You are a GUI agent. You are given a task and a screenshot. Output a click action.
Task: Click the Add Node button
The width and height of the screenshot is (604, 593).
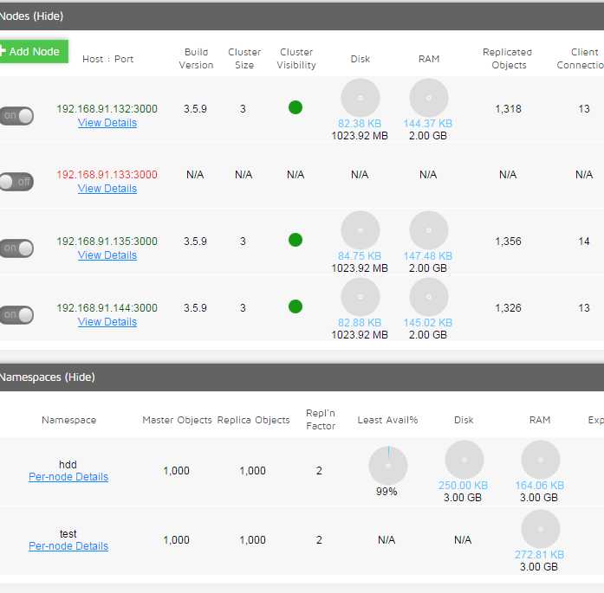tap(33, 51)
